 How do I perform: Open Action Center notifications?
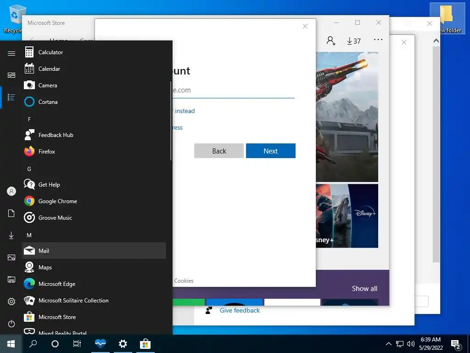click(x=456, y=344)
